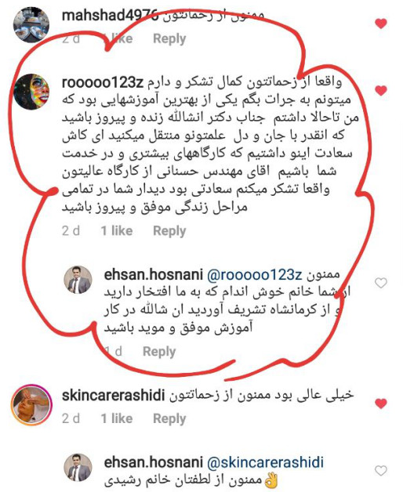Toggle red heart on skincarerashidi's comment

(x=381, y=403)
